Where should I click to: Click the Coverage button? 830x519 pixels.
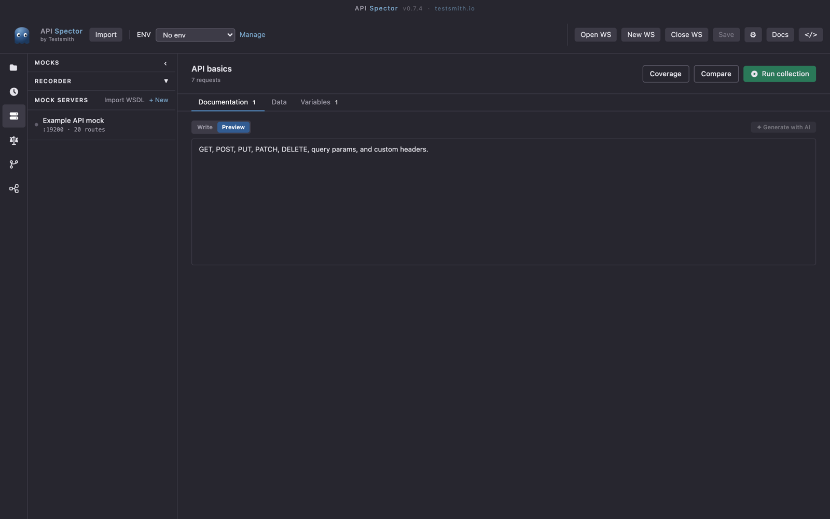click(x=666, y=74)
